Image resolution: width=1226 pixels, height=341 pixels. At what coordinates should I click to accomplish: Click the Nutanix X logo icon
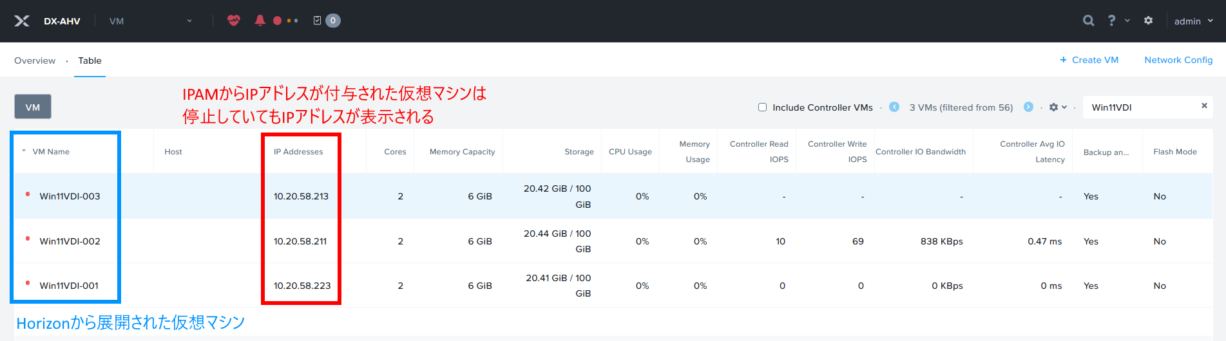(x=22, y=21)
